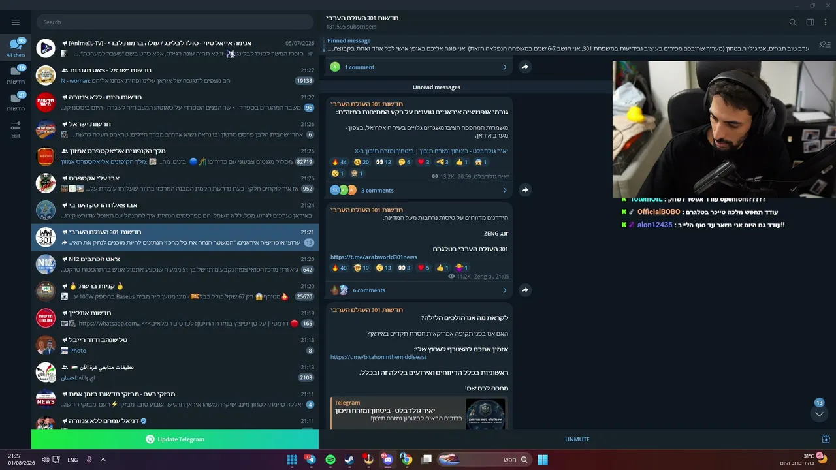Open the קניות ברשת chat

click(175, 291)
